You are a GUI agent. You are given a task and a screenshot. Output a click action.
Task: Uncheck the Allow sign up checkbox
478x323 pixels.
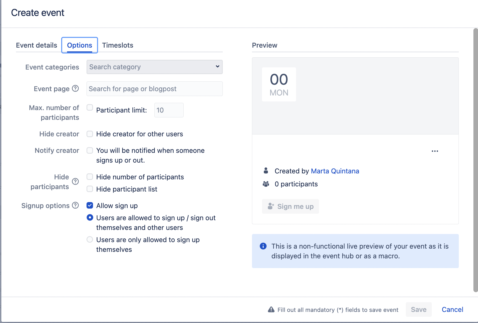(90, 205)
